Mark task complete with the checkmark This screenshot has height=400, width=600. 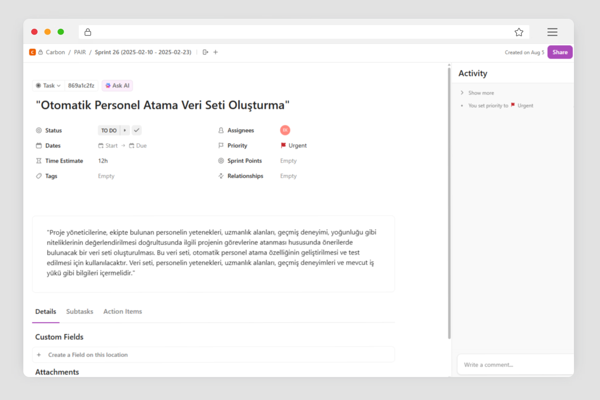pos(137,130)
